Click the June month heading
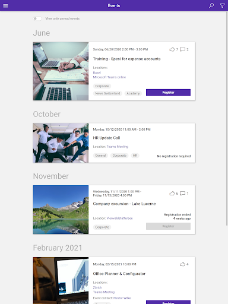This screenshot has width=228, height=304. [x=42, y=33]
